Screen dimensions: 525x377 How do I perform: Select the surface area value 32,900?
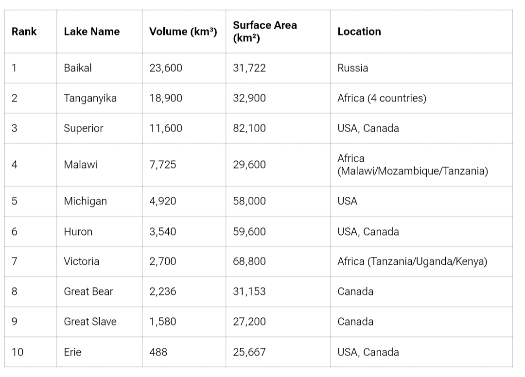pyautogui.click(x=249, y=98)
